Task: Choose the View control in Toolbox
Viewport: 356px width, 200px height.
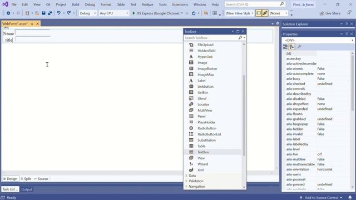Action: click(201, 158)
